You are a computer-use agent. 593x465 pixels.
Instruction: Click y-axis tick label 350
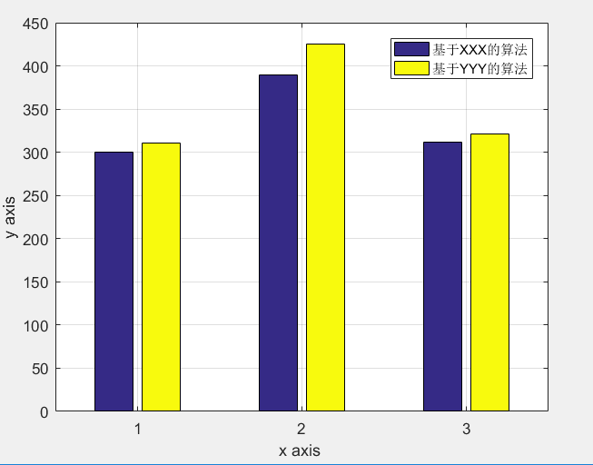pyautogui.click(x=35, y=111)
